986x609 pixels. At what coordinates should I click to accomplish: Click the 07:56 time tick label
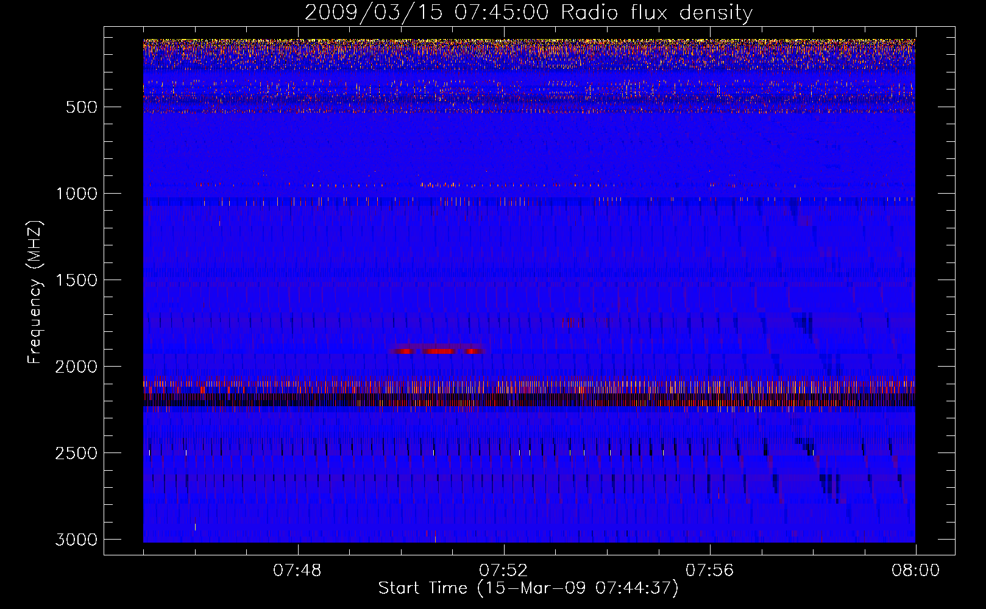click(710, 571)
